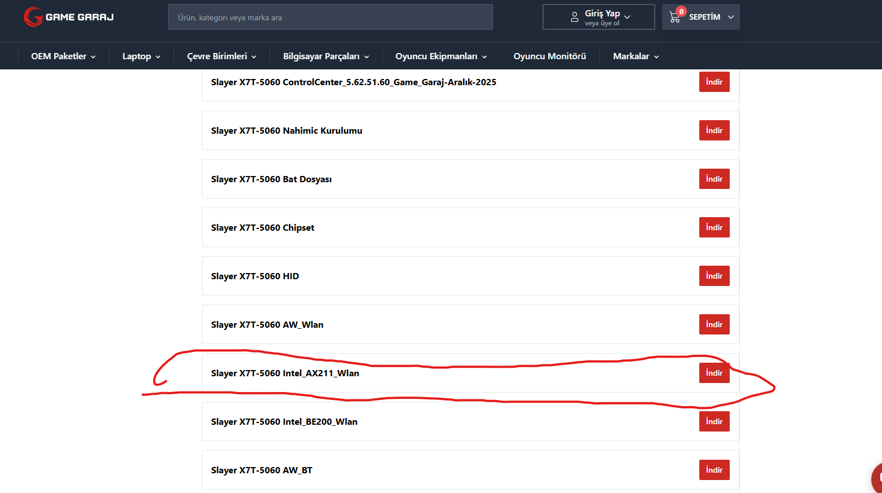882x493 pixels.
Task: Select the text 'Slayer X7T-5060 Intel_BE200_Wlan'
Action: pyautogui.click(x=284, y=421)
